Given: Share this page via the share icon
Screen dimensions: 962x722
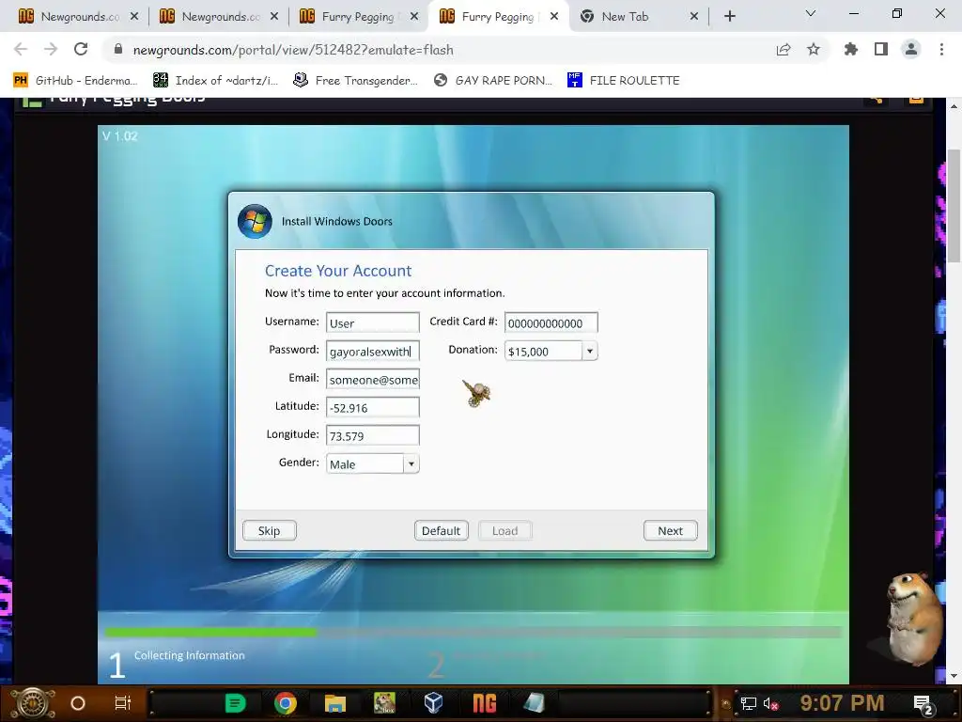Looking at the screenshot, I should point(783,50).
